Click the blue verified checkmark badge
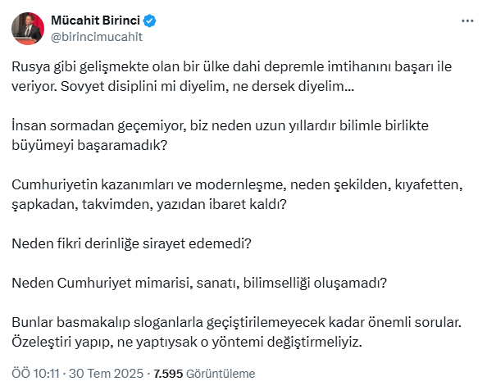Screen dimensions: 487x386 click(x=150, y=20)
